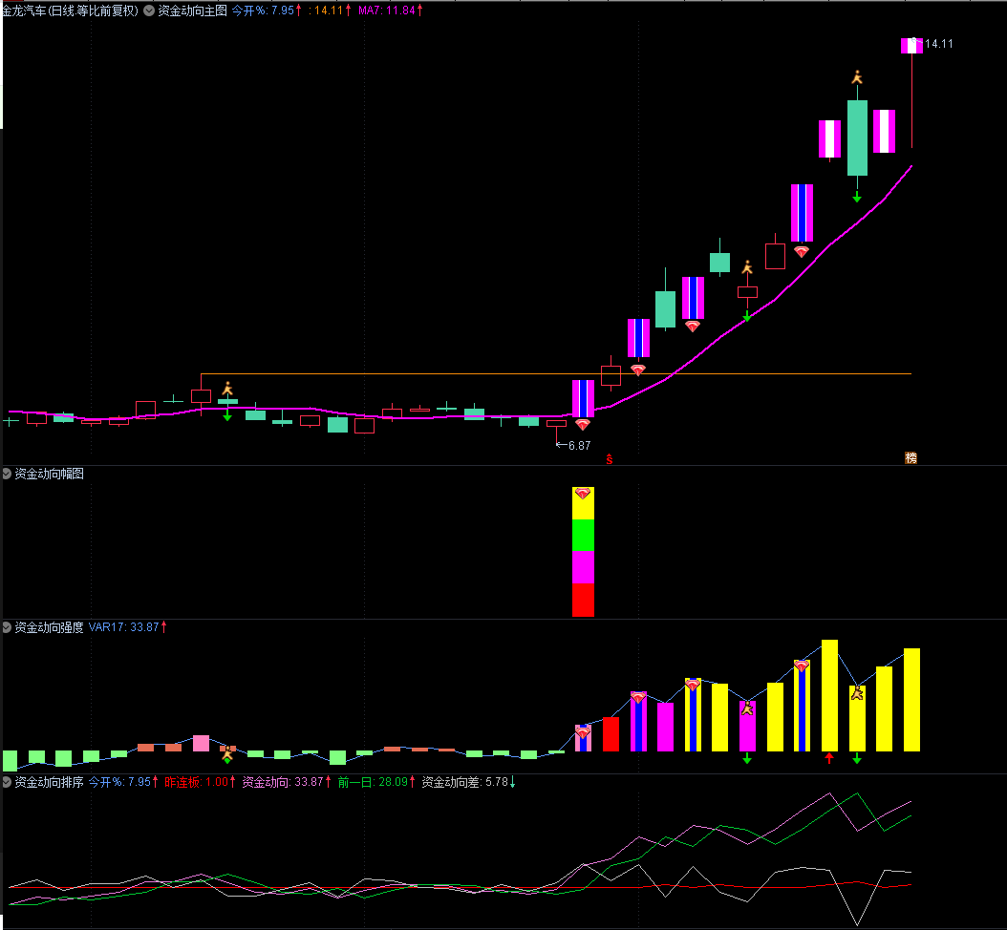The image size is (1007, 930).
Task: Click the red S marker on the date axis
Action: click(610, 459)
